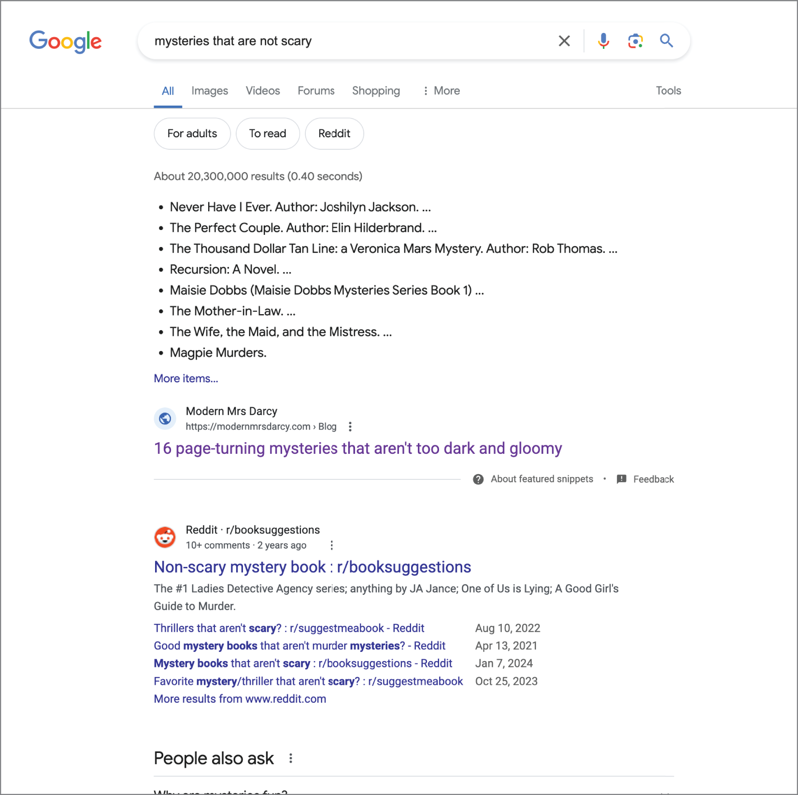Switch to the Images tab
This screenshot has height=795, width=798.
coord(210,90)
